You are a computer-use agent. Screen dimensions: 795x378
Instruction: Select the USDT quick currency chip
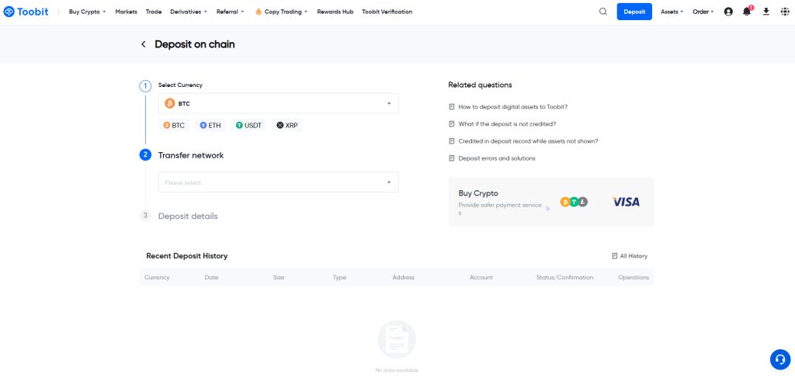coord(249,125)
